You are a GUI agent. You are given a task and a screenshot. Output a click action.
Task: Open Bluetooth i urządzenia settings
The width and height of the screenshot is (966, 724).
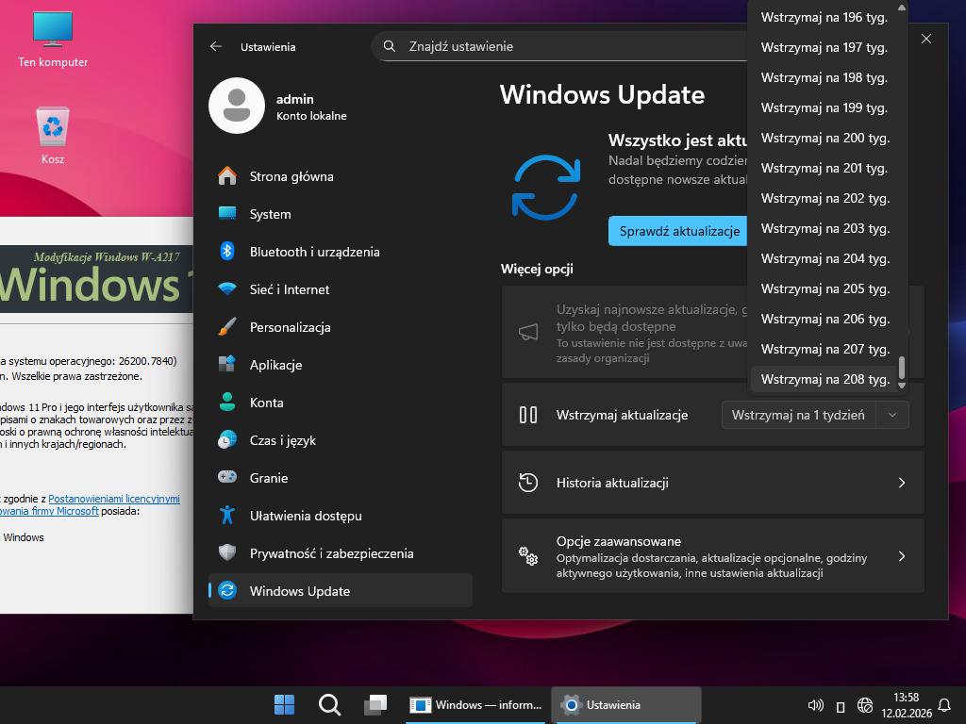(x=314, y=252)
